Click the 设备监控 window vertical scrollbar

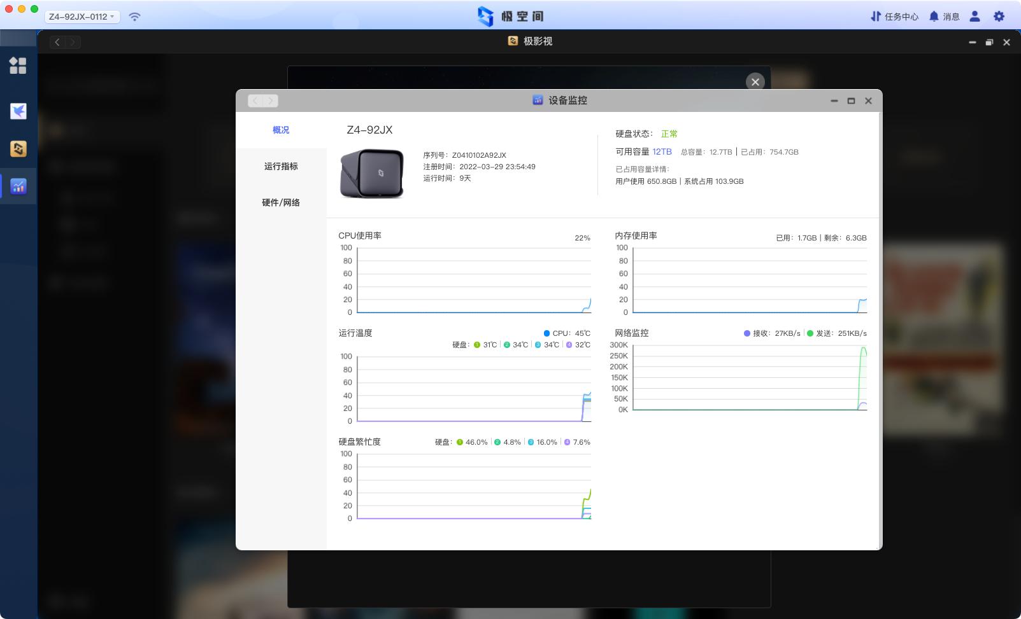pyautogui.click(x=880, y=331)
